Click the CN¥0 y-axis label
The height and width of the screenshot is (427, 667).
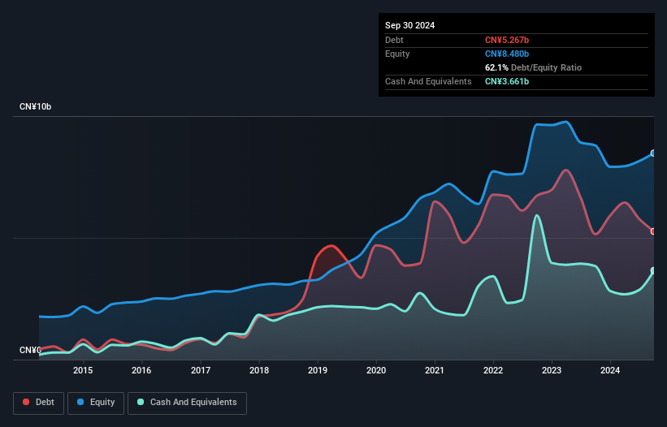pyautogui.click(x=30, y=350)
